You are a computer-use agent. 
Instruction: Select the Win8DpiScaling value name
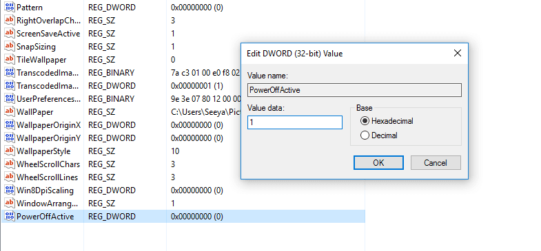[45, 190]
